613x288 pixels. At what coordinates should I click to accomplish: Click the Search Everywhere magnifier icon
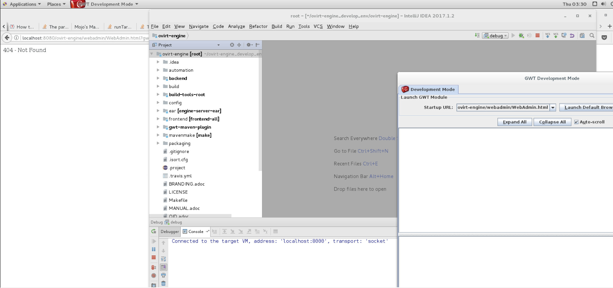click(592, 36)
